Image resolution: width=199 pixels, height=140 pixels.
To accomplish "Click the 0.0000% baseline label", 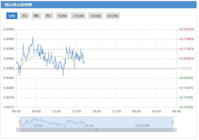I will [185, 68].
